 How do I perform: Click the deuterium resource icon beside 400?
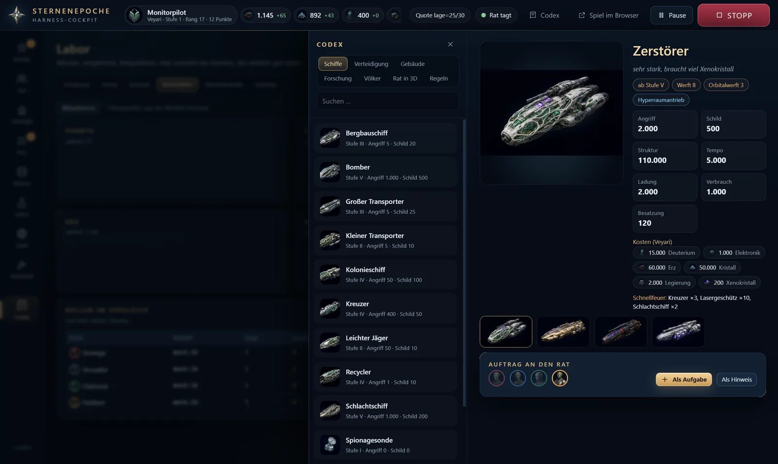pyautogui.click(x=350, y=15)
